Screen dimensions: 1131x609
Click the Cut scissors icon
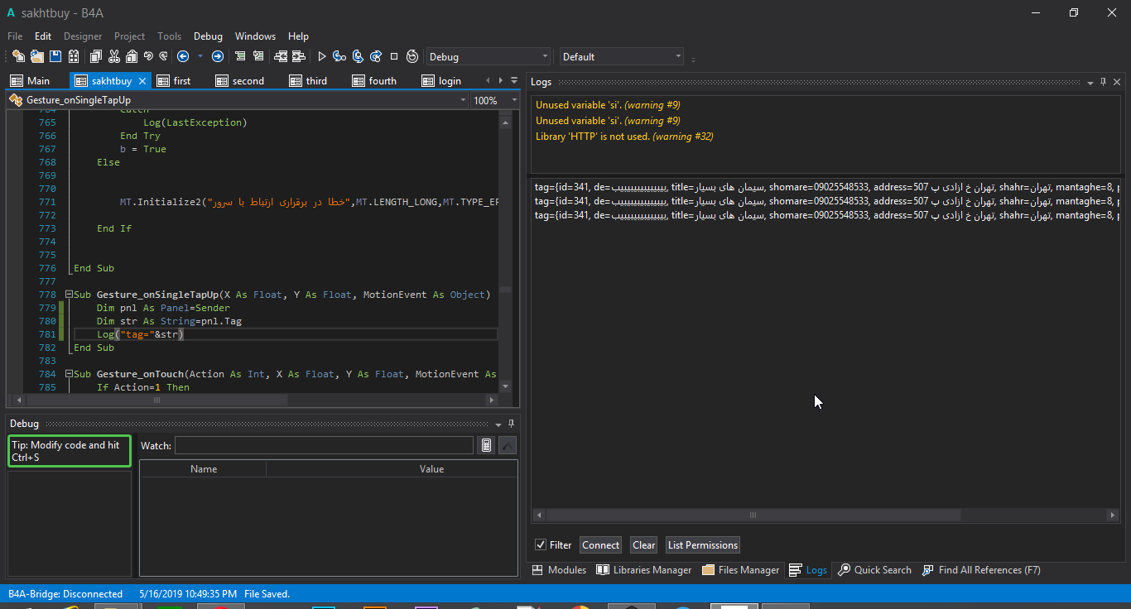click(113, 56)
